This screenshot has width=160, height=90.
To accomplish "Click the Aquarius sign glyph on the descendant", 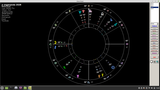I will 127,44.
